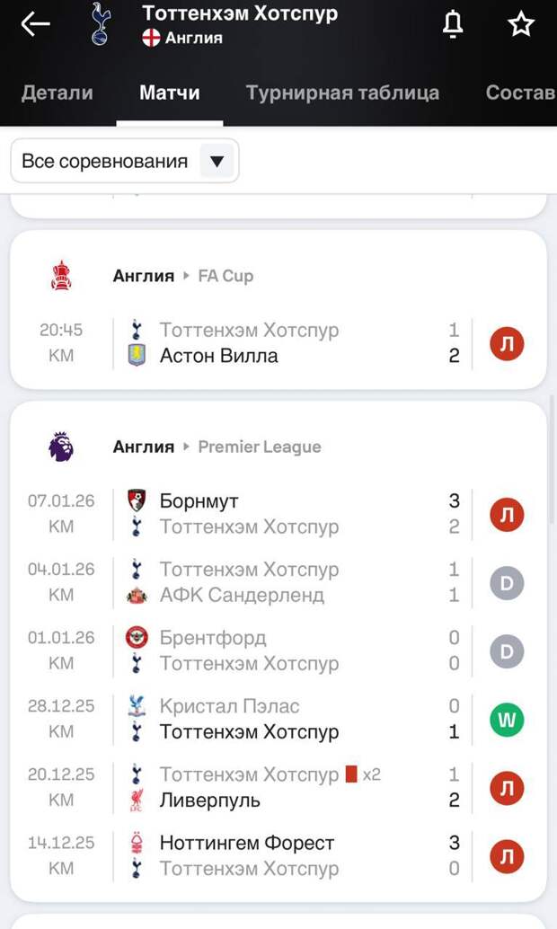This screenshot has height=929, width=557.
Task: Toggle the favorite star icon
Action: (521, 25)
